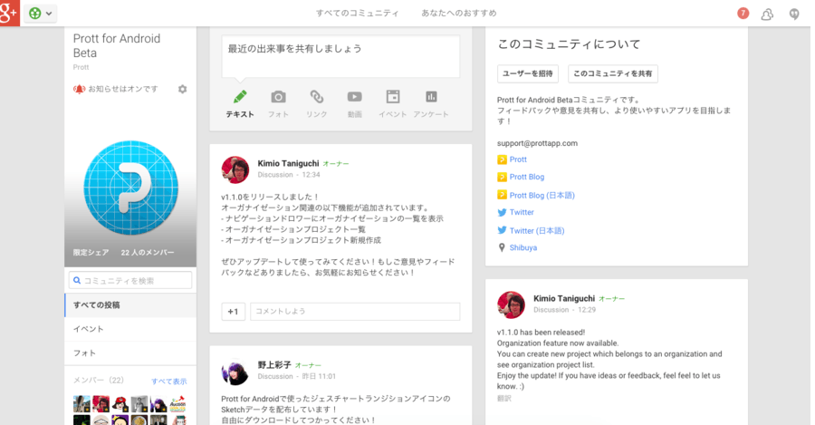Open Prott Blog (日本語) link

(542, 195)
